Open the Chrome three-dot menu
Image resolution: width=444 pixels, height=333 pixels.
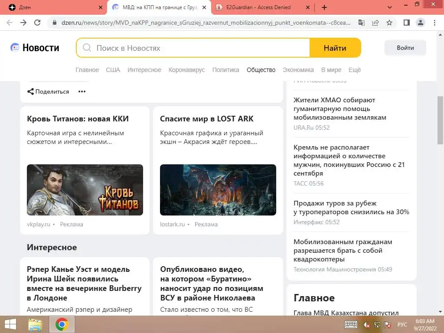[434, 23]
